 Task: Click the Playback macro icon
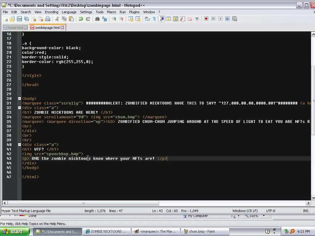(220, 19)
